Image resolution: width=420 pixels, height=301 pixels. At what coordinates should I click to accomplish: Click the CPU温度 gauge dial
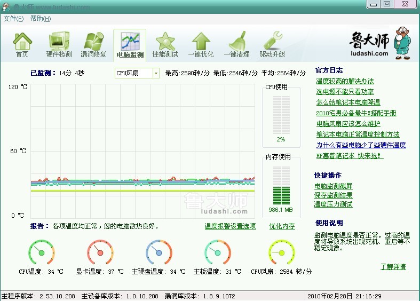tap(42, 252)
